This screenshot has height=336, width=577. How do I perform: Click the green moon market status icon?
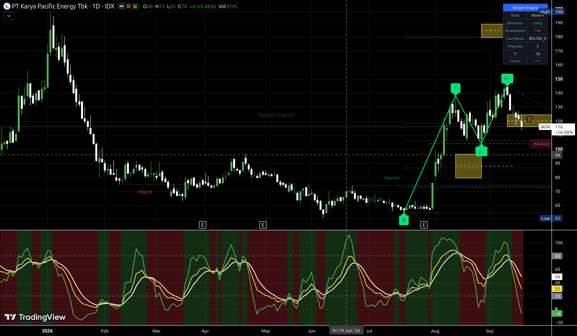(135, 6)
